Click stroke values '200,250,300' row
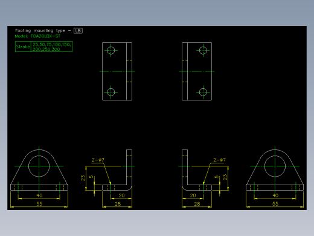Image resolution: width=314 pixels, height=236 pixels. (x=46, y=49)
